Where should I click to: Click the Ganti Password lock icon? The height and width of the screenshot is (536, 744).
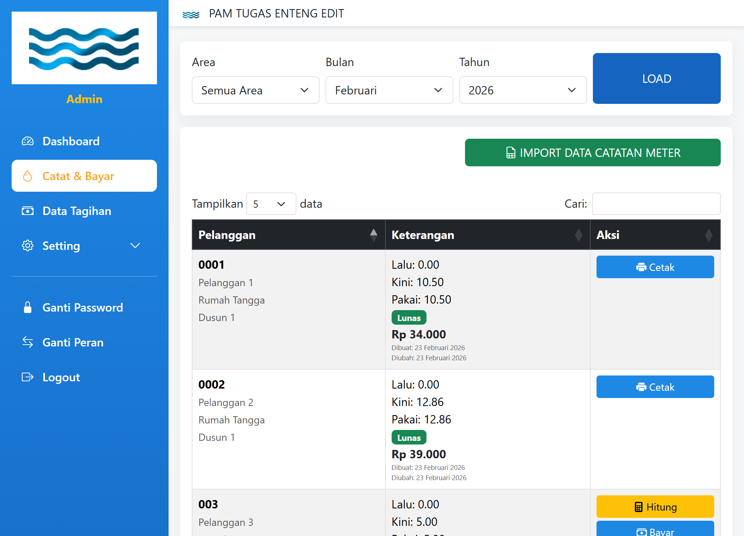point(28,308)
